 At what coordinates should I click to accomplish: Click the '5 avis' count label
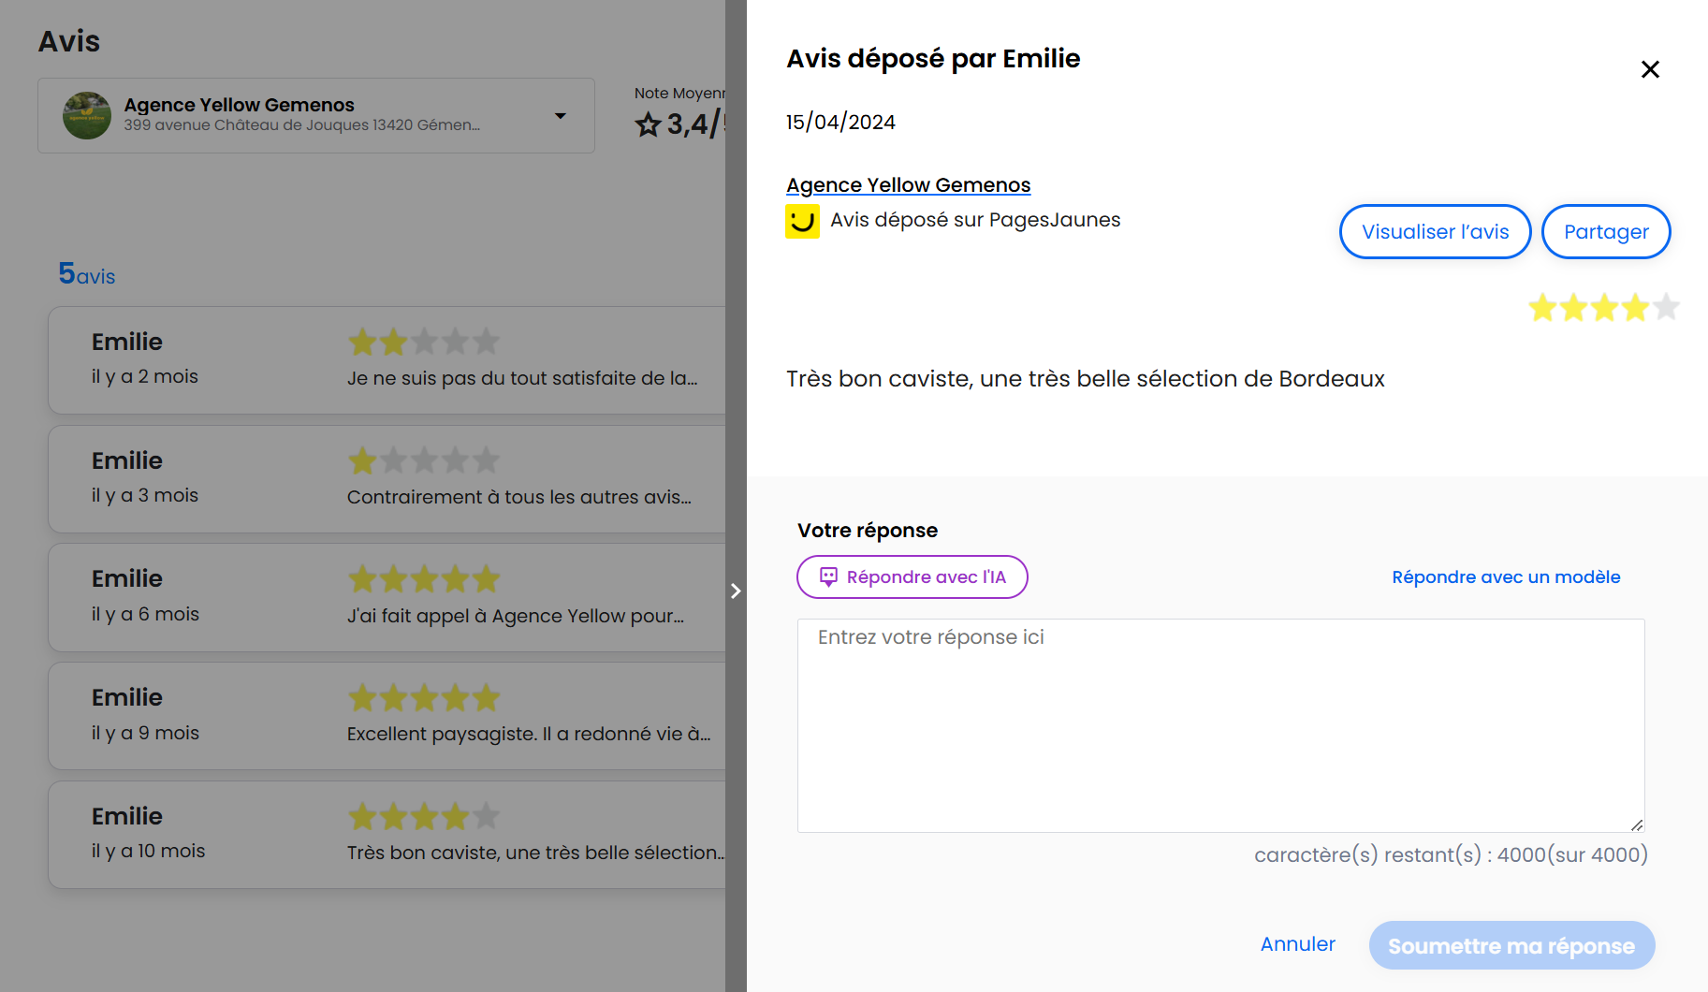click(x=87, y=273)
